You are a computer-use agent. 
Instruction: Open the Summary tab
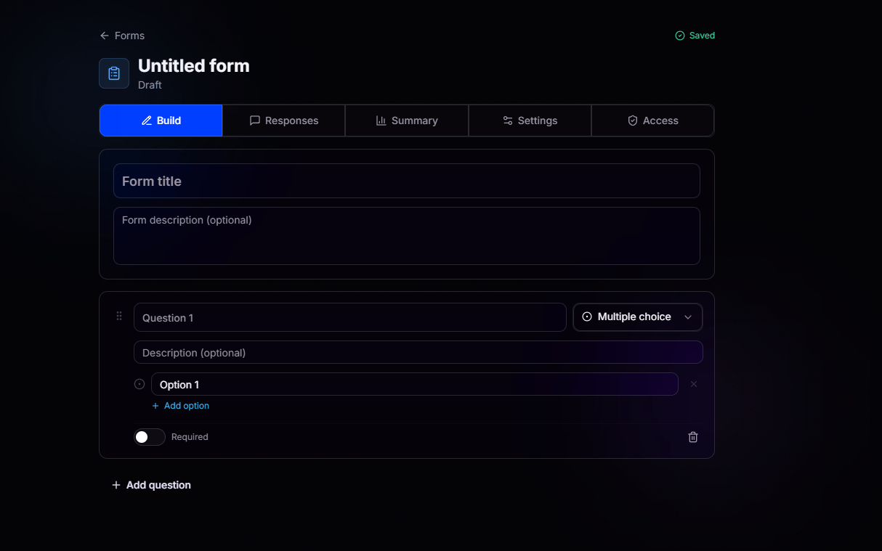click(x=407, y=121)
